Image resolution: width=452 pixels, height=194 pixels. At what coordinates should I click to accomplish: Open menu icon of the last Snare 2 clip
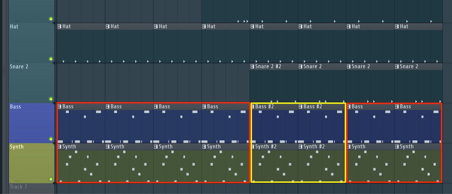point(397,67)
